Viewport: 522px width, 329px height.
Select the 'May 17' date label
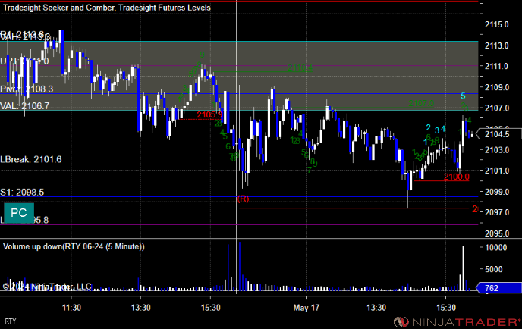click(x=306, y=308)
